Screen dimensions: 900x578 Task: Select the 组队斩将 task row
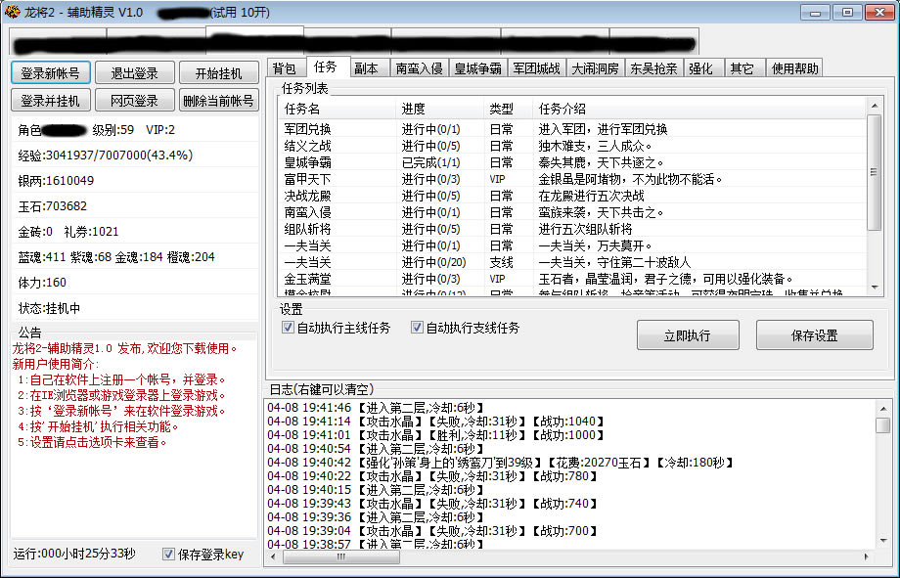pyautogui.click(x=572, y=229)
